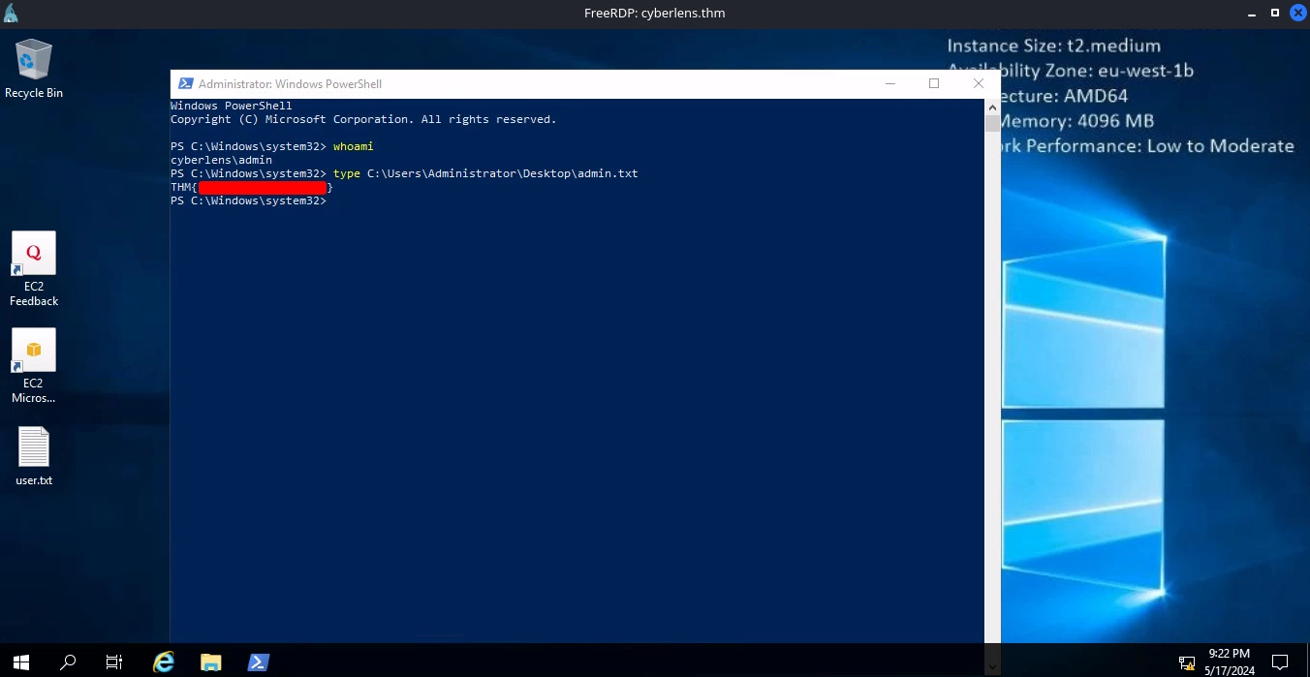This screenshot has width=1310, height=677.
Task: Click the taskbar Search magnifier icon
Action: tap(68, 662)
